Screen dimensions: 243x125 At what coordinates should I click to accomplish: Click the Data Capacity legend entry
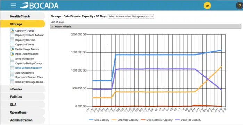[99, 120]
